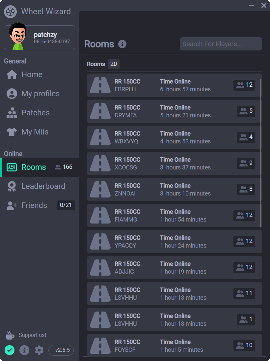Click the road icon of room FOYECF

(x=100, y=346)
